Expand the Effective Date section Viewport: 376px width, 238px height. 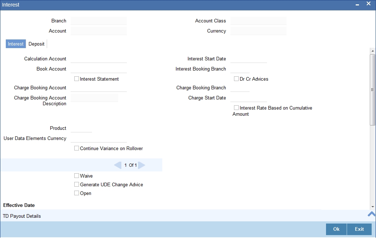pyautogui.click(x=19, y=205)
